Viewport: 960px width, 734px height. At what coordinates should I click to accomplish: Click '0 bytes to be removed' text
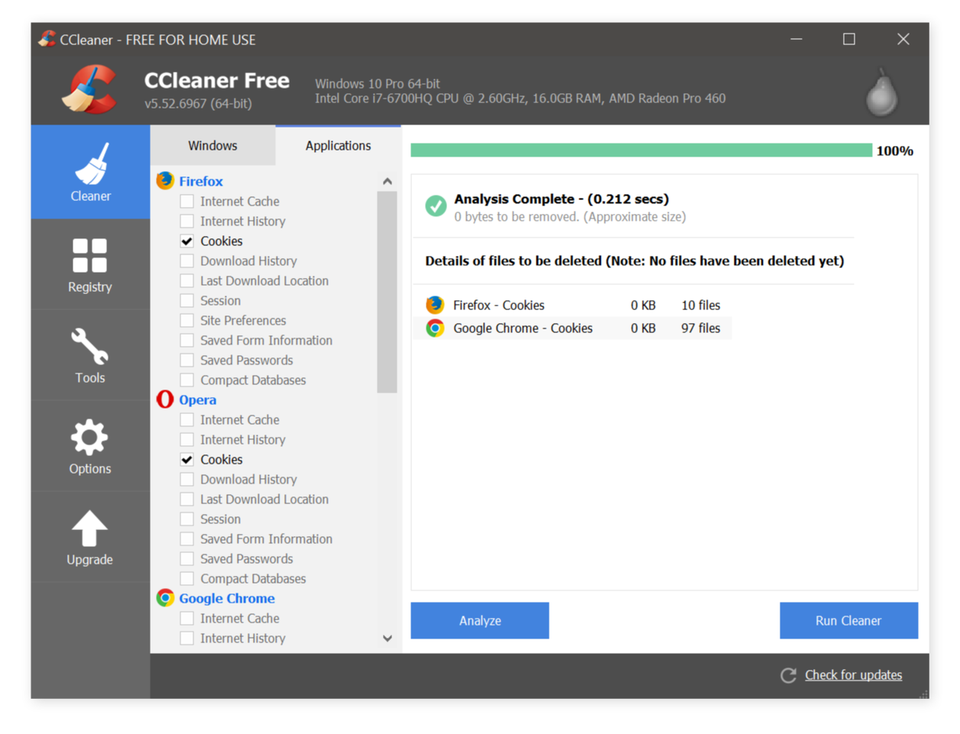point(517,217)
